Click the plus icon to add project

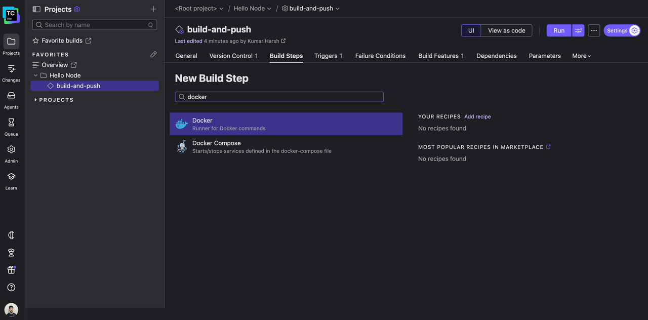click(153, 9)
